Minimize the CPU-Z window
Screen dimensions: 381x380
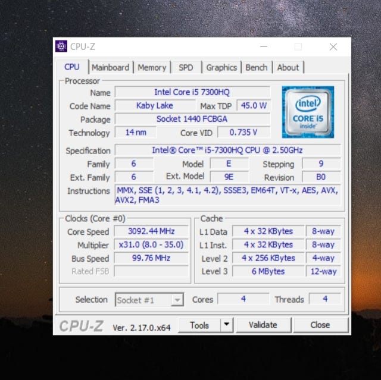(263, 46)
